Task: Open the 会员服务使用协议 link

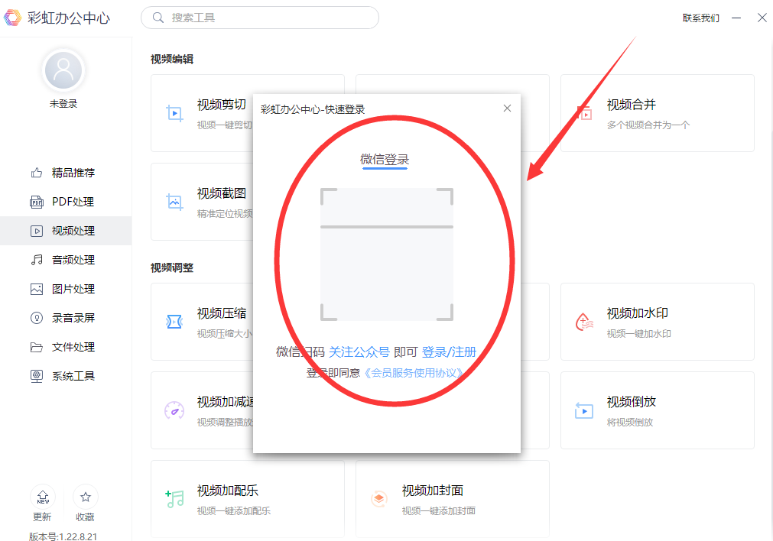Action: (414, 373)
